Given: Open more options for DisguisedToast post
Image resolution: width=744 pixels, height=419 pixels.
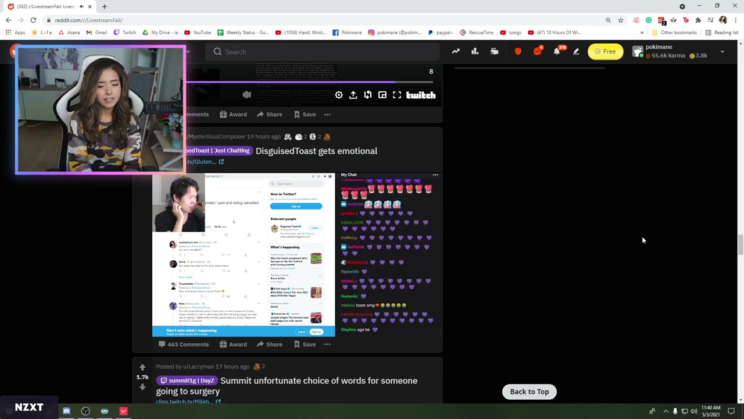Looking at the screenshot, I should tap(327, 345).
